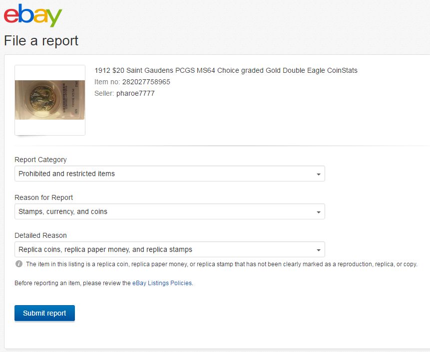Click the gold coin item thumbnail
Screen dimensions: 430x352
point(50,100)
